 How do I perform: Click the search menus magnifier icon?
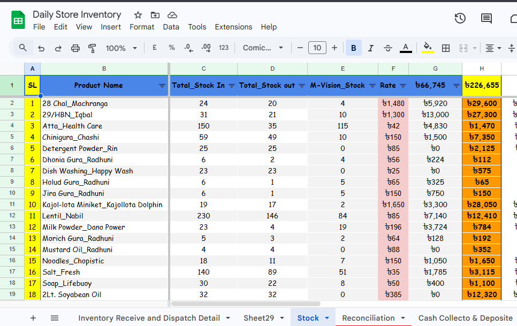23,48
